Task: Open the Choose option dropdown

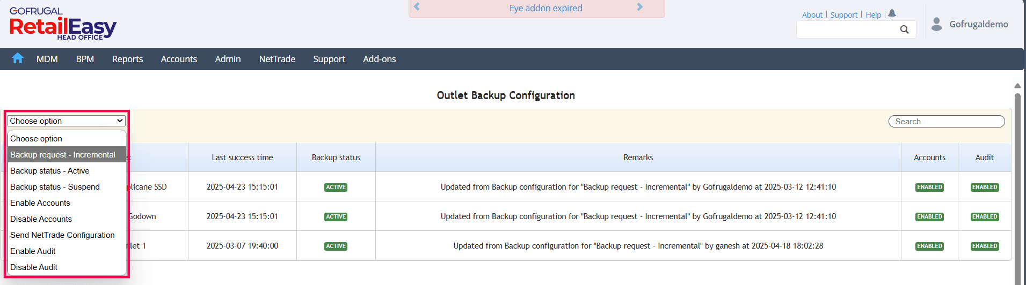Action: (66, 121)
